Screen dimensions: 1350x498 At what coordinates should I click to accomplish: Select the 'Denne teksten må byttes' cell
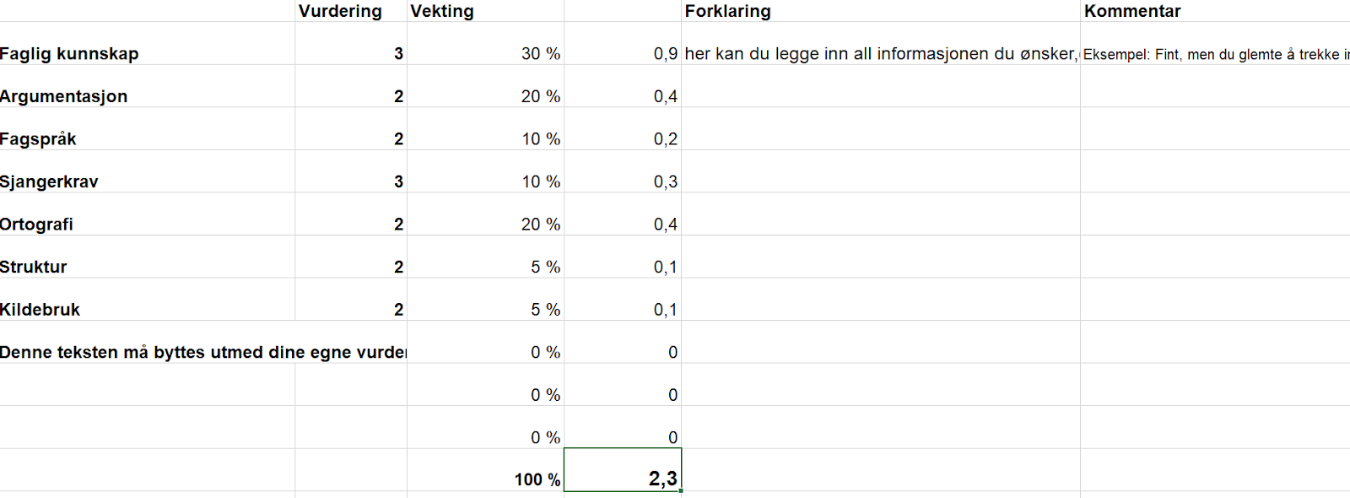[x=202, y=353]
